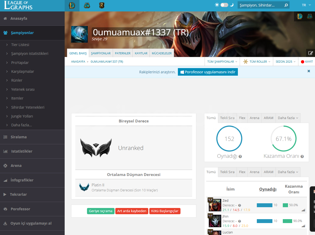The image size is (315, 235).
Task: Open Sihirdar Yetenekleri sidebar entry
Action: point(28,107)
